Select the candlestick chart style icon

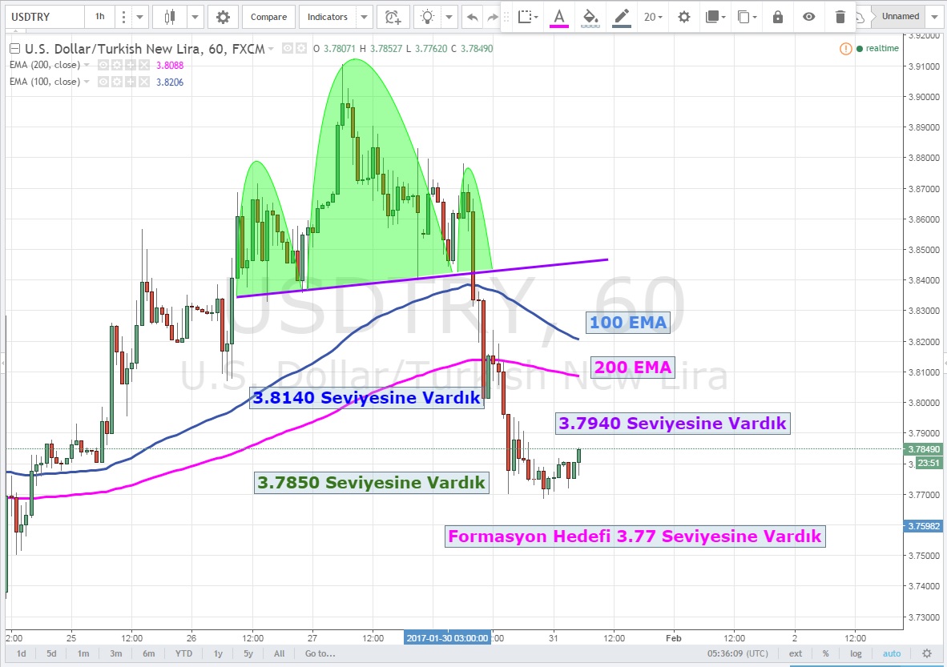click(x=169, y=17)
